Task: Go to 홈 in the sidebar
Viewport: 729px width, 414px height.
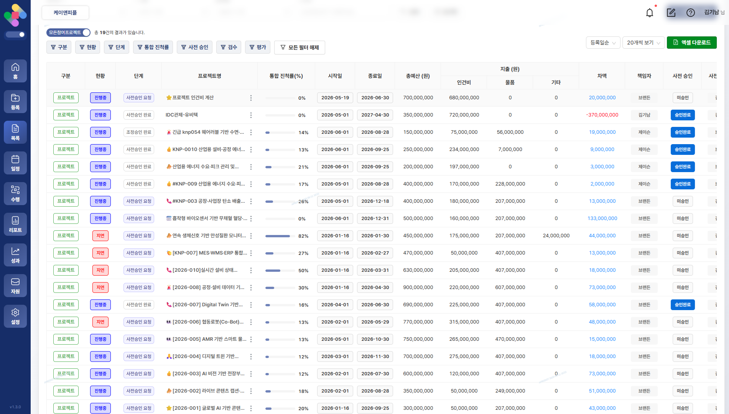Action: pyautogui.click(x=15, y=71)
